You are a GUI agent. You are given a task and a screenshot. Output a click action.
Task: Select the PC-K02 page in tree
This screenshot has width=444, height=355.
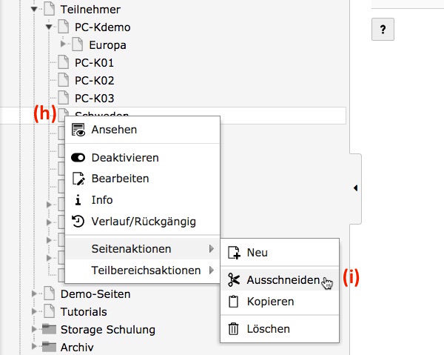click(x=94, y=80)
